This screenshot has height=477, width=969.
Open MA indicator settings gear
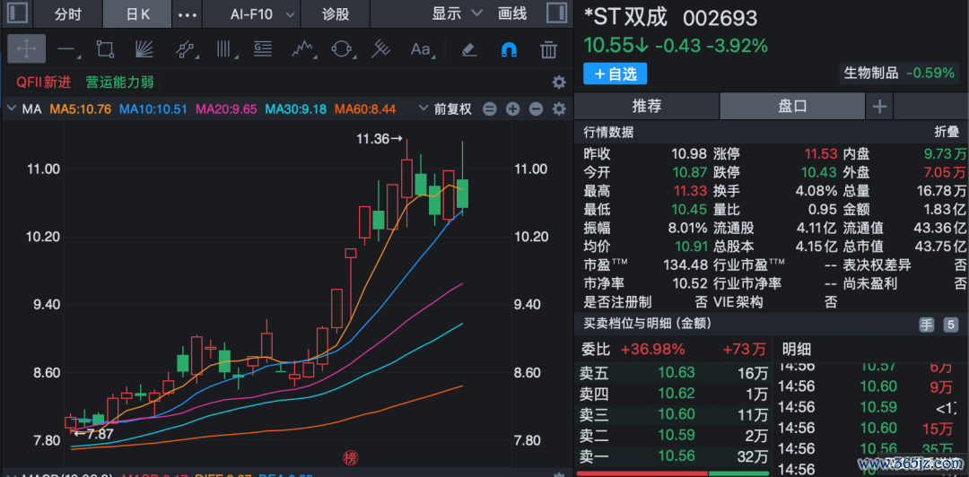pos(559,109)
